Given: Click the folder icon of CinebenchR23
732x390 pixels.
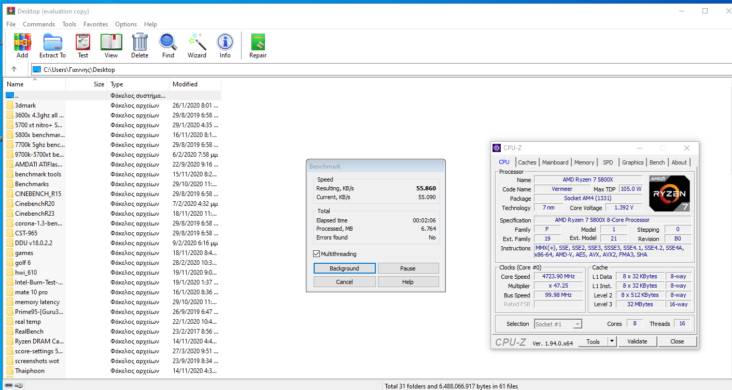Looking at the screenshot, I should point(10,214).
